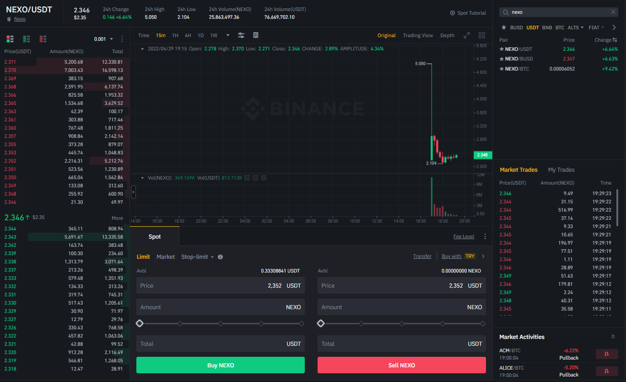This screenshot has width=626, height=382.
Task: Click the Transfer link
Action: coord(422,256)
